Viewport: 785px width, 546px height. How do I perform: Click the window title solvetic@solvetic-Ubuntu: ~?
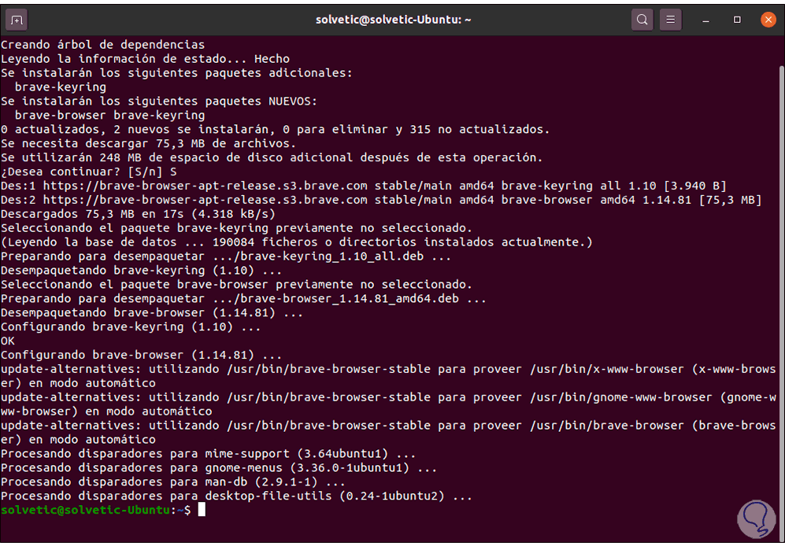pos(393,20)
